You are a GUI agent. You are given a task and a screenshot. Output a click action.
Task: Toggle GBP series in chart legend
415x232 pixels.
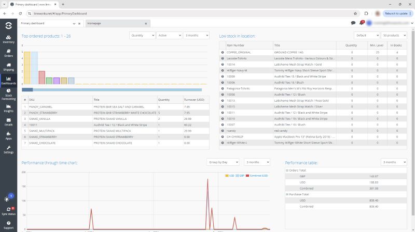240,176
